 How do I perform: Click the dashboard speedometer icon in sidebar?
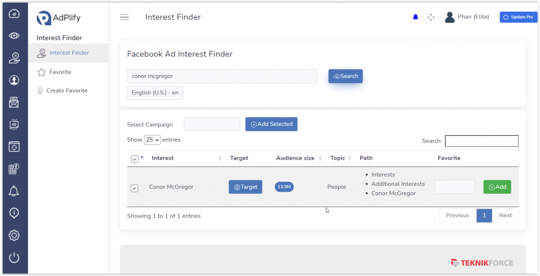14,14
